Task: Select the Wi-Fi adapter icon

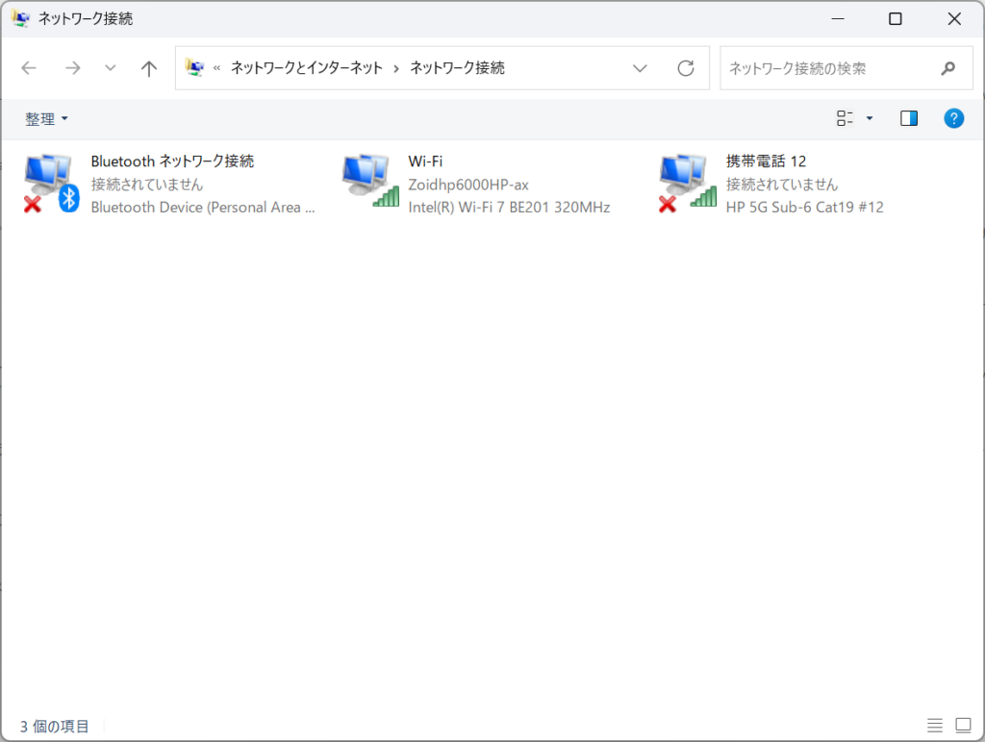Action: 369,182
